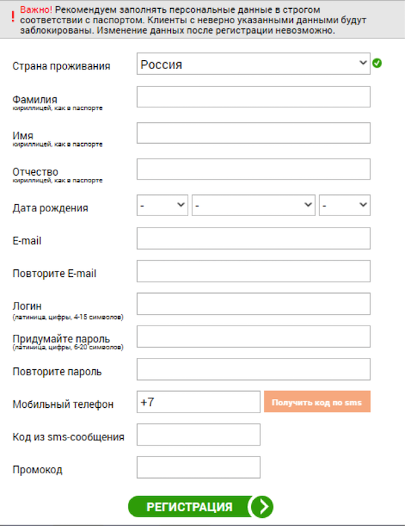Expand the birth day dropdown
405x526 pixels.
pos(162,205)
